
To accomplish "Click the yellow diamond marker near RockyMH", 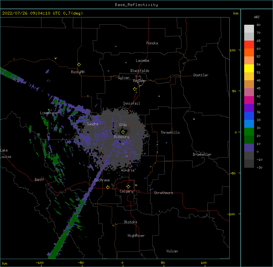I will point(79,65).
